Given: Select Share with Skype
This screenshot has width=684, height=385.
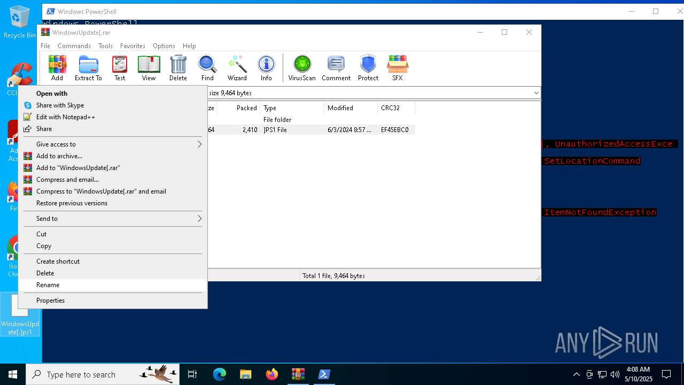Looking at the screenshot, I should point(113,105).
